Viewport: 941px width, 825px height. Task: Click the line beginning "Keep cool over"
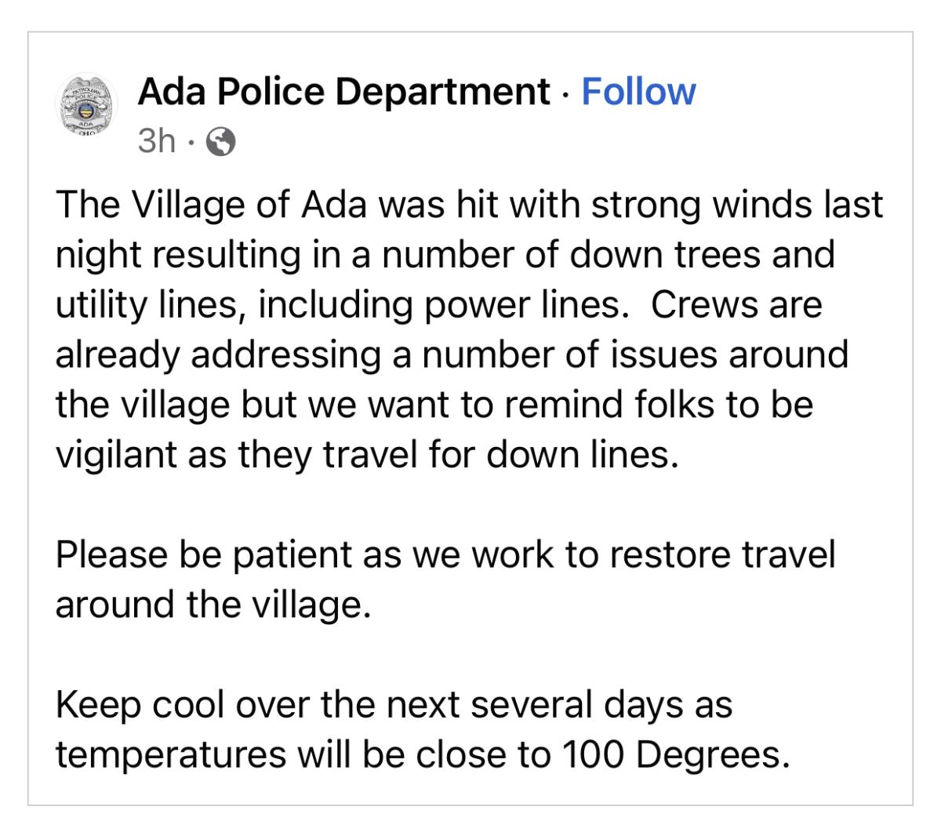point(394,704)
